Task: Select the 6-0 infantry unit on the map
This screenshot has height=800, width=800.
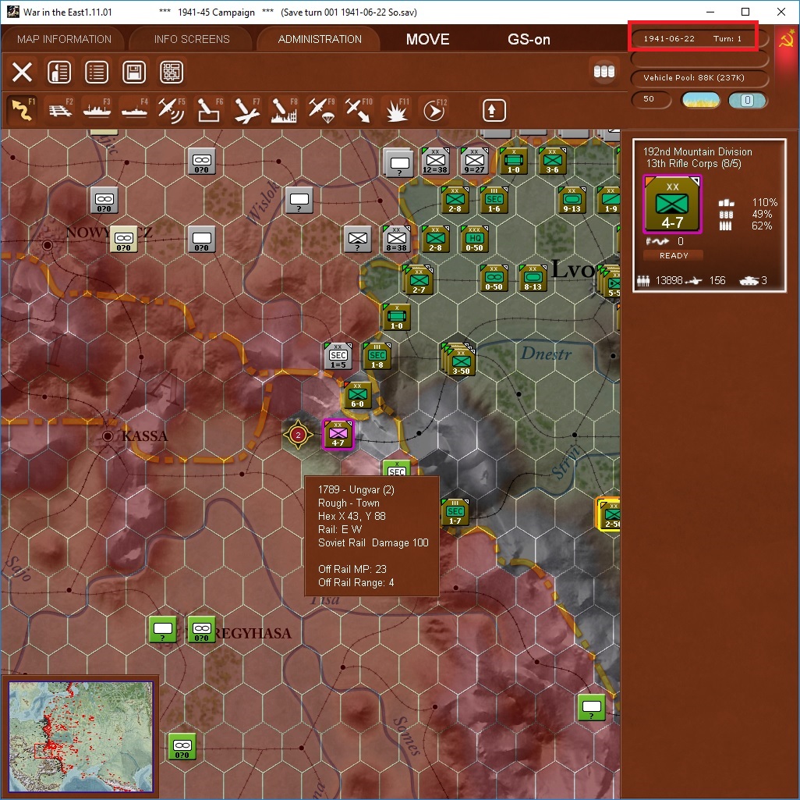Action: pyautogui.click(x=358, y=395)
